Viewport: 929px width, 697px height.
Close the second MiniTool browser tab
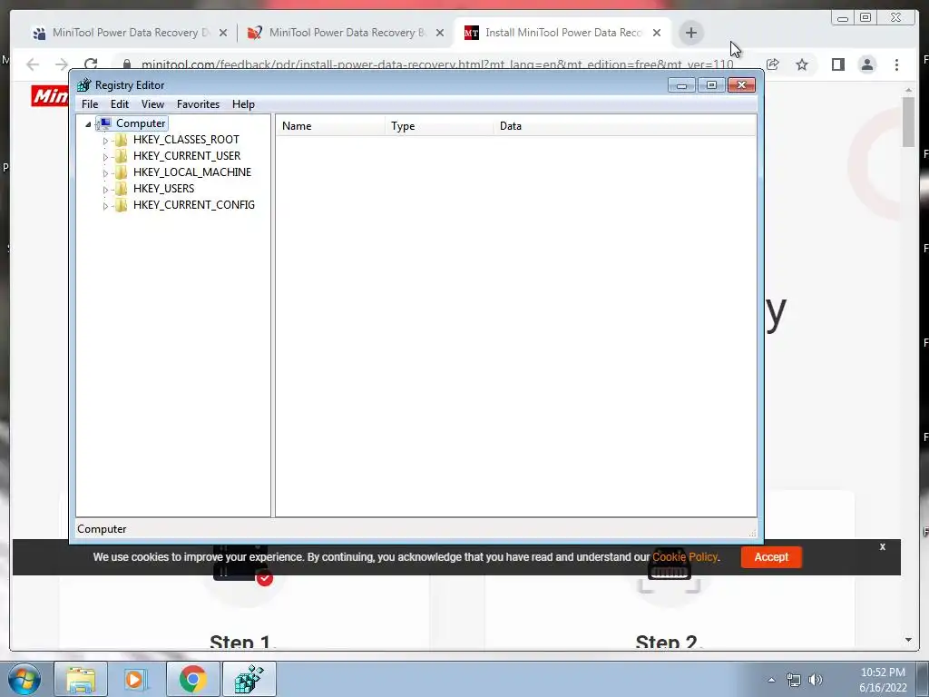(x=440, y=33)
